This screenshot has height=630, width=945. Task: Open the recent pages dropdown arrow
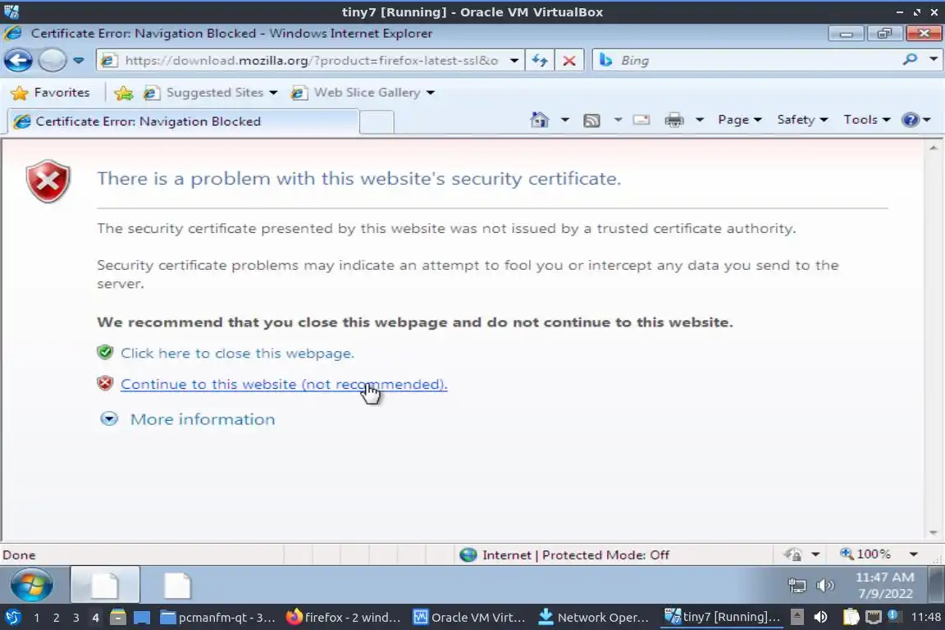tap(79, 60)
